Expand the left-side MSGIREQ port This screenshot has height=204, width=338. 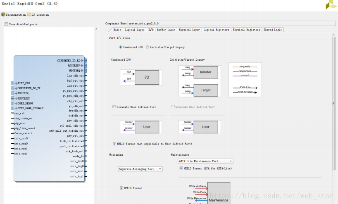pyautogui.click(x=16, y=93)
